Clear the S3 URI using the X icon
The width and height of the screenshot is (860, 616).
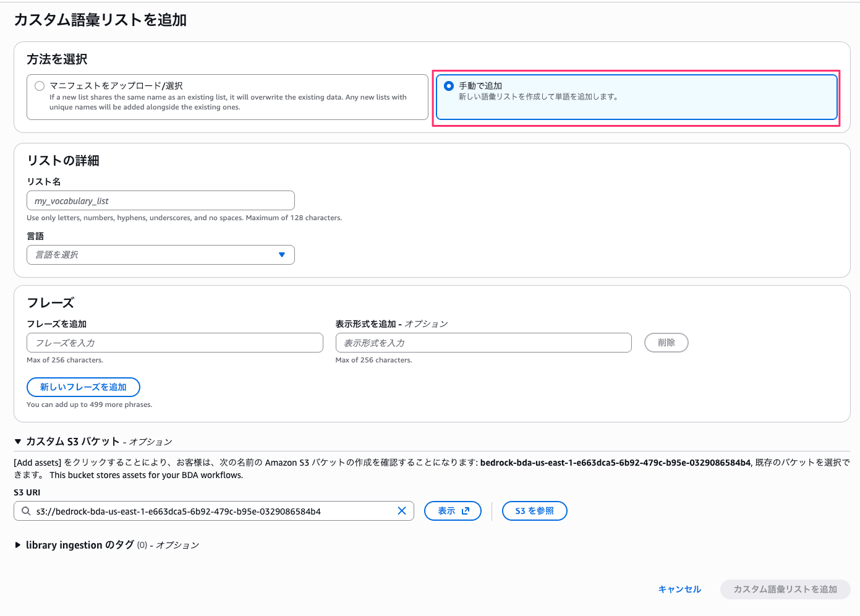(x=401, y=511)
